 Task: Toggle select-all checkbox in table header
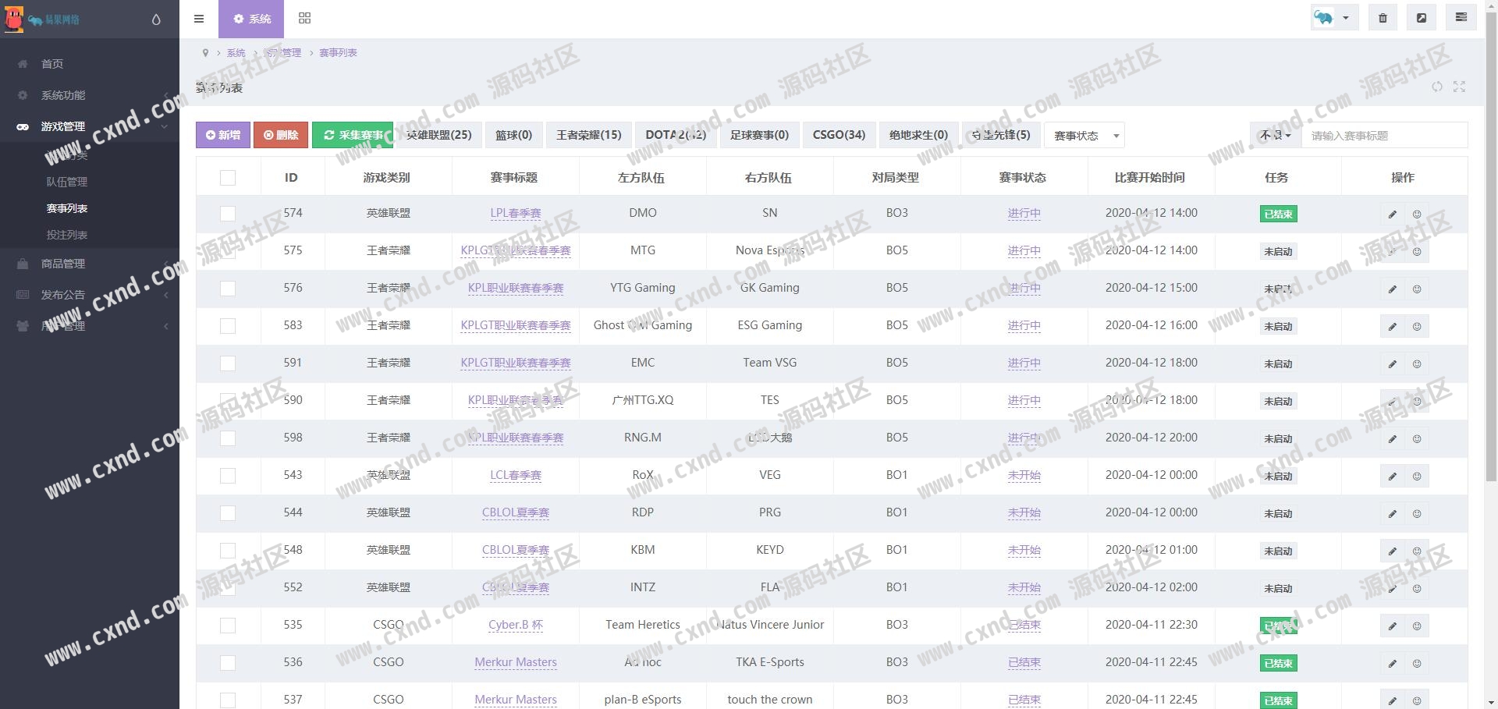pos(228,178)
